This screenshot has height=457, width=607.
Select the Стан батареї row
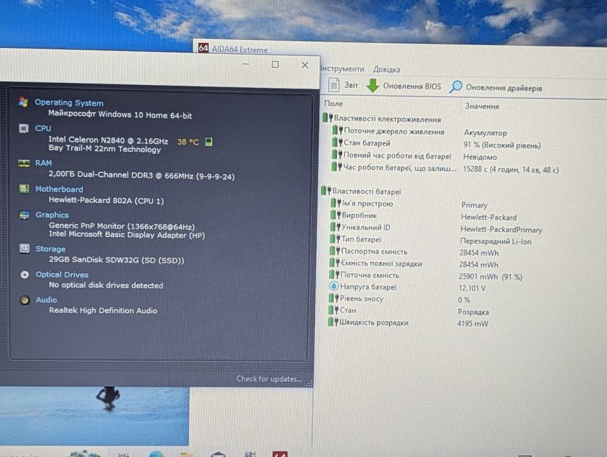436,144
